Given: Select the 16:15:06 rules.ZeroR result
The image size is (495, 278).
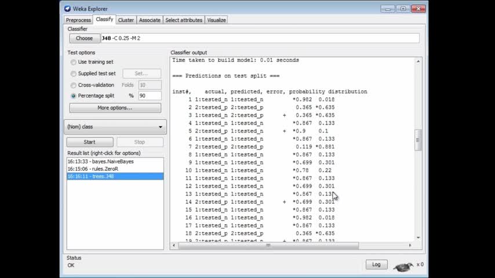Looking at the screenshot, I should 115,169.
